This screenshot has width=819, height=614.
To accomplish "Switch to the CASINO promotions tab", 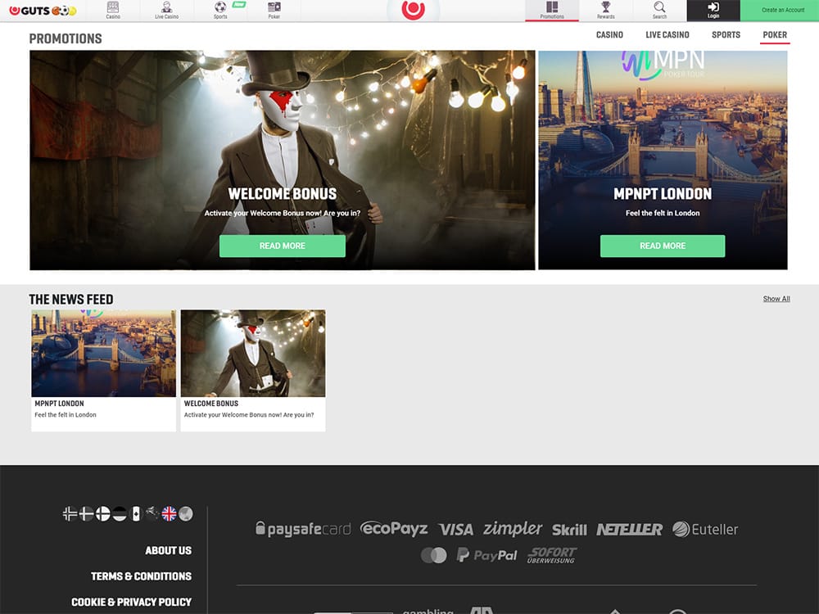I will 609,35.
